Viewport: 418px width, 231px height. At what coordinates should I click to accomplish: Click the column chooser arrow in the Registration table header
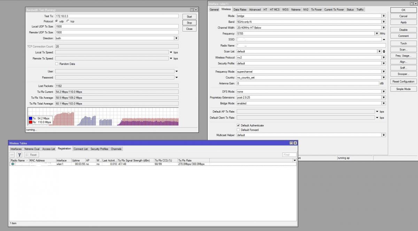point(295,160)
